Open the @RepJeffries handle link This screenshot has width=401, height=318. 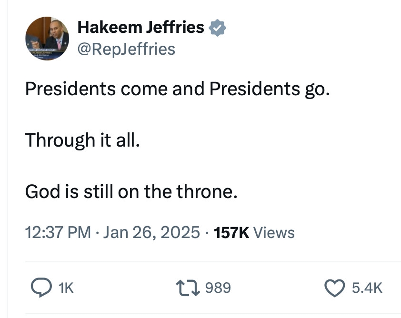point(126,49)
